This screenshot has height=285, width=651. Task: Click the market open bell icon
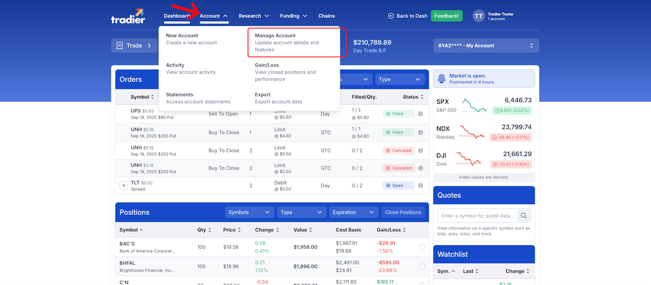441,79
